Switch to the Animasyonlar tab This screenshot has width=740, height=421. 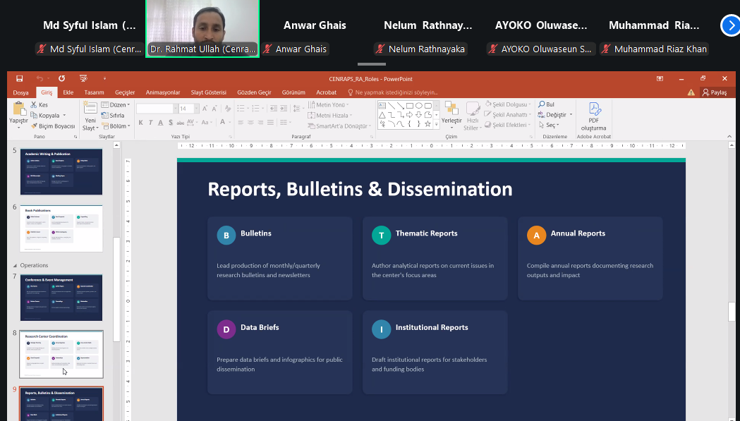163,92
